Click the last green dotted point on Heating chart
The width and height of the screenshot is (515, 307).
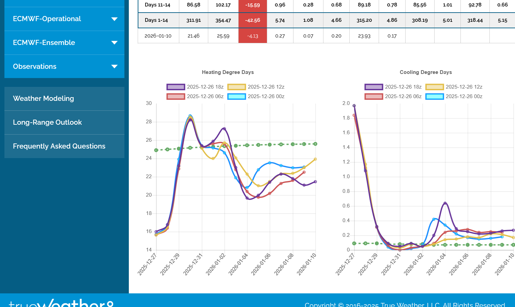316,144
